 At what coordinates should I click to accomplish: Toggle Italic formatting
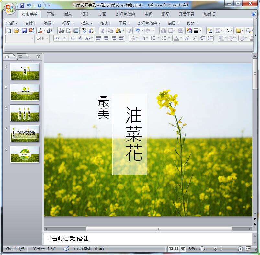coord(65,38)
